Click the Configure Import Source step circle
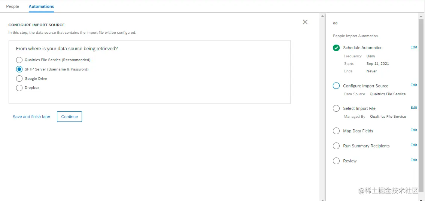 (x=336, y=86)
